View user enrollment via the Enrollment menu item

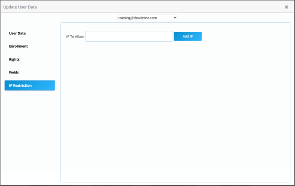18,46
